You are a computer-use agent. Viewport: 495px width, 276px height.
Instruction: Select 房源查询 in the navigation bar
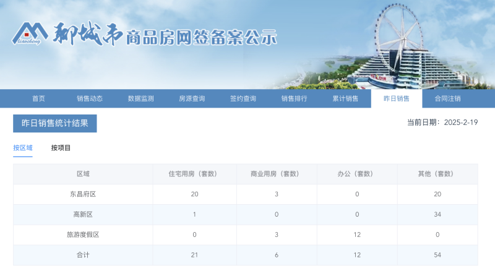[x=192, y=98]
